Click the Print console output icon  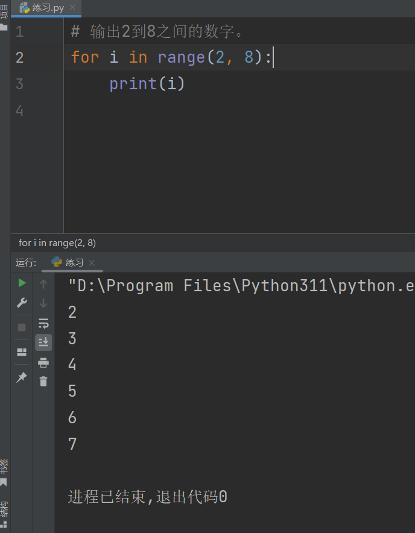[43, 362]
